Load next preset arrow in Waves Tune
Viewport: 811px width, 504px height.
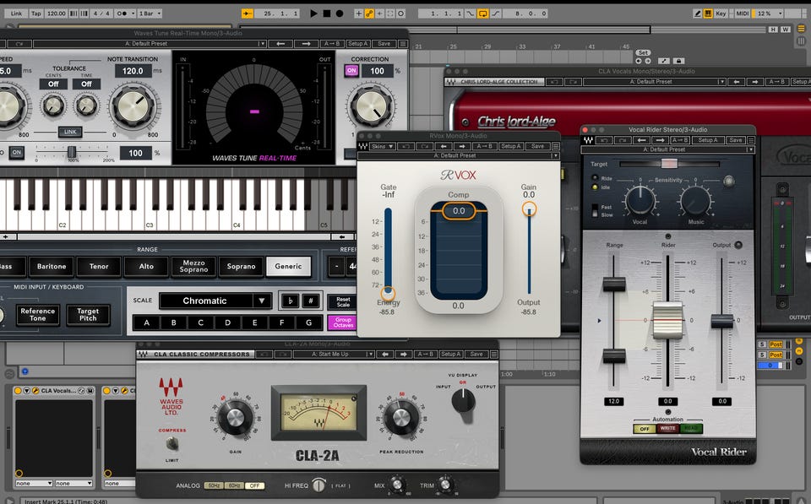point(306,44)
